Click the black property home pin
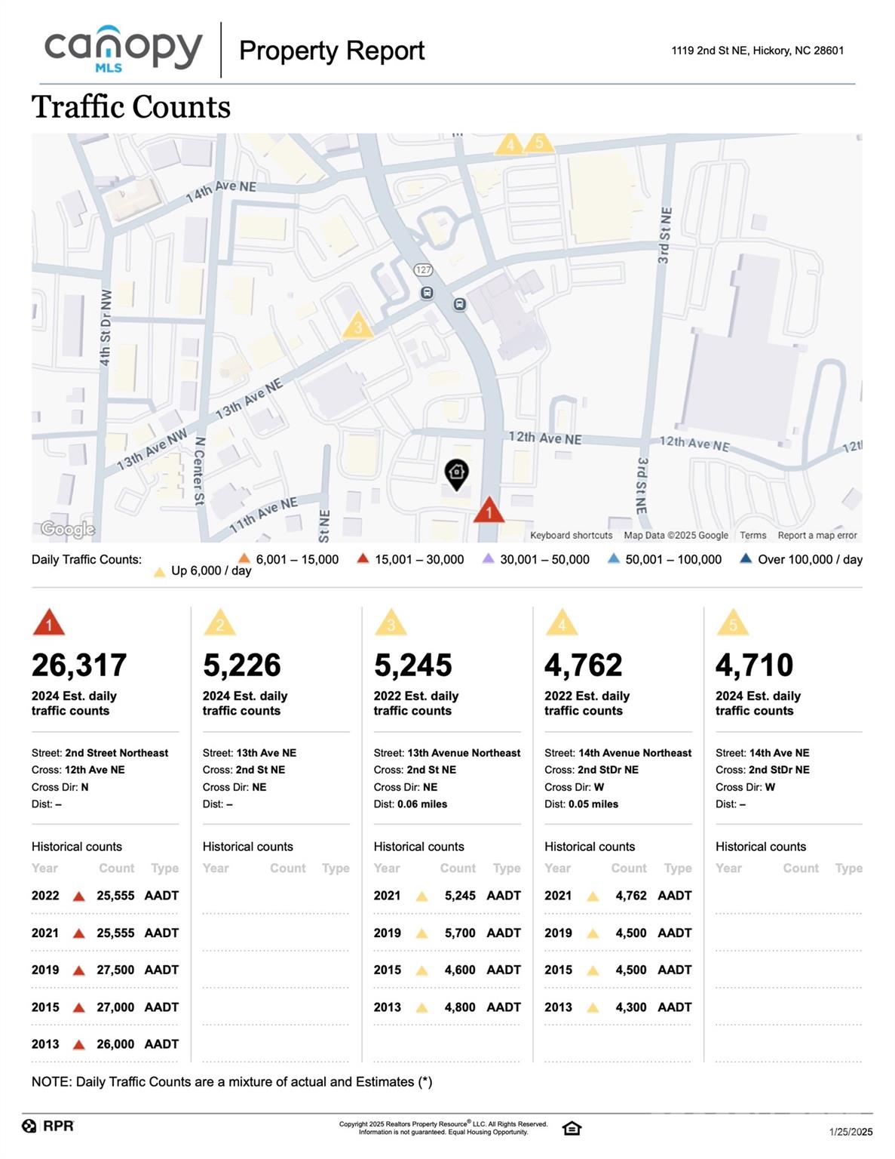The height and width of the screenshot is (1159, 895). (x=456, y=473)
